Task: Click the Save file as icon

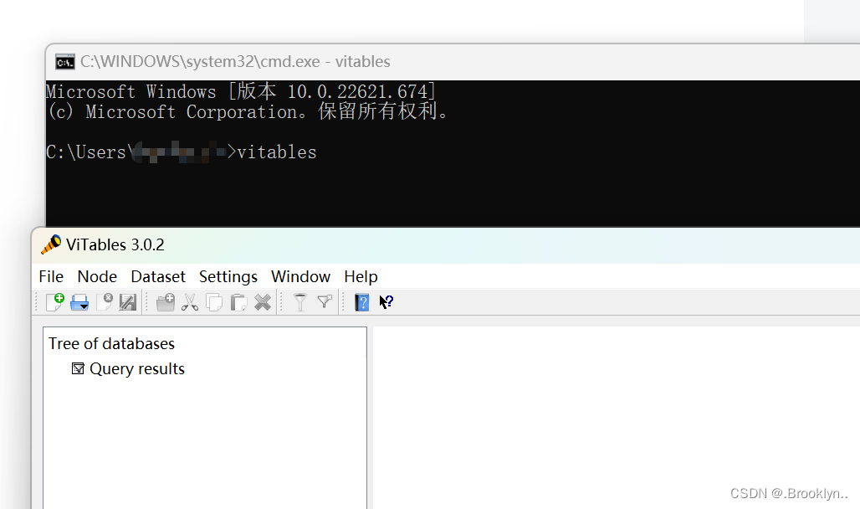Action: [128, 302]
